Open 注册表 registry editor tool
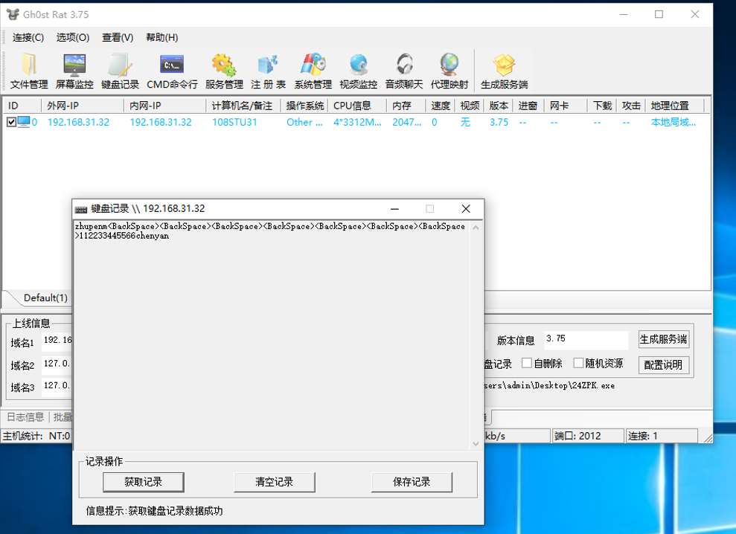736x534 pixels. [x=268, y=71]
